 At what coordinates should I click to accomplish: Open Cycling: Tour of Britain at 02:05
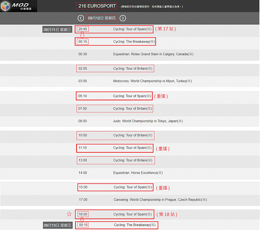(133, 69)
